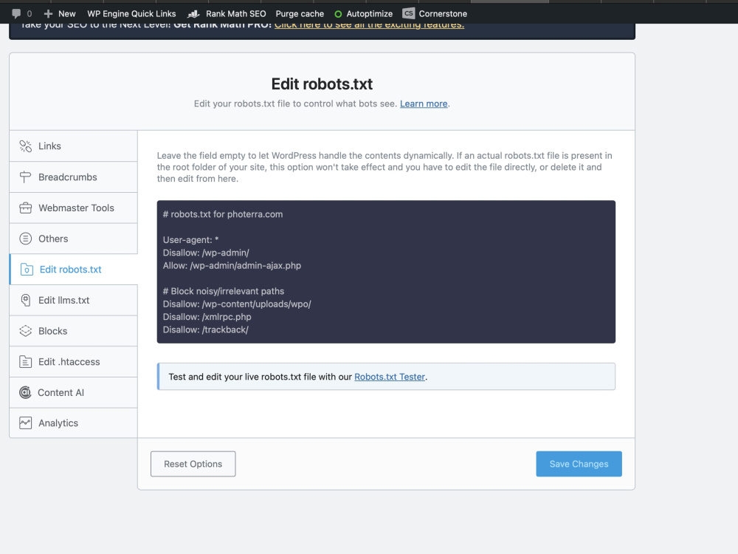The width and height of the screenshot is (738, 554).
Task: Click the plus icon beside New
Action: 48,13
